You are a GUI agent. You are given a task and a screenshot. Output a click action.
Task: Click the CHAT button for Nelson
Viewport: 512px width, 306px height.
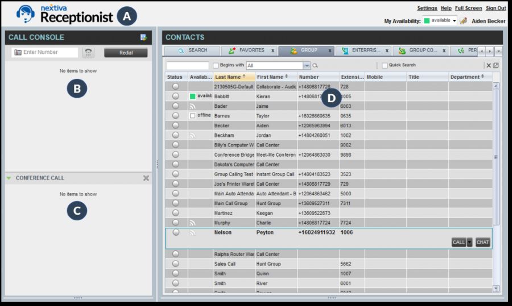[x=482, y=242]
